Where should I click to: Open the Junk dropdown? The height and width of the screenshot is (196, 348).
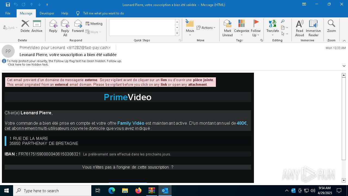pos(10,28)
